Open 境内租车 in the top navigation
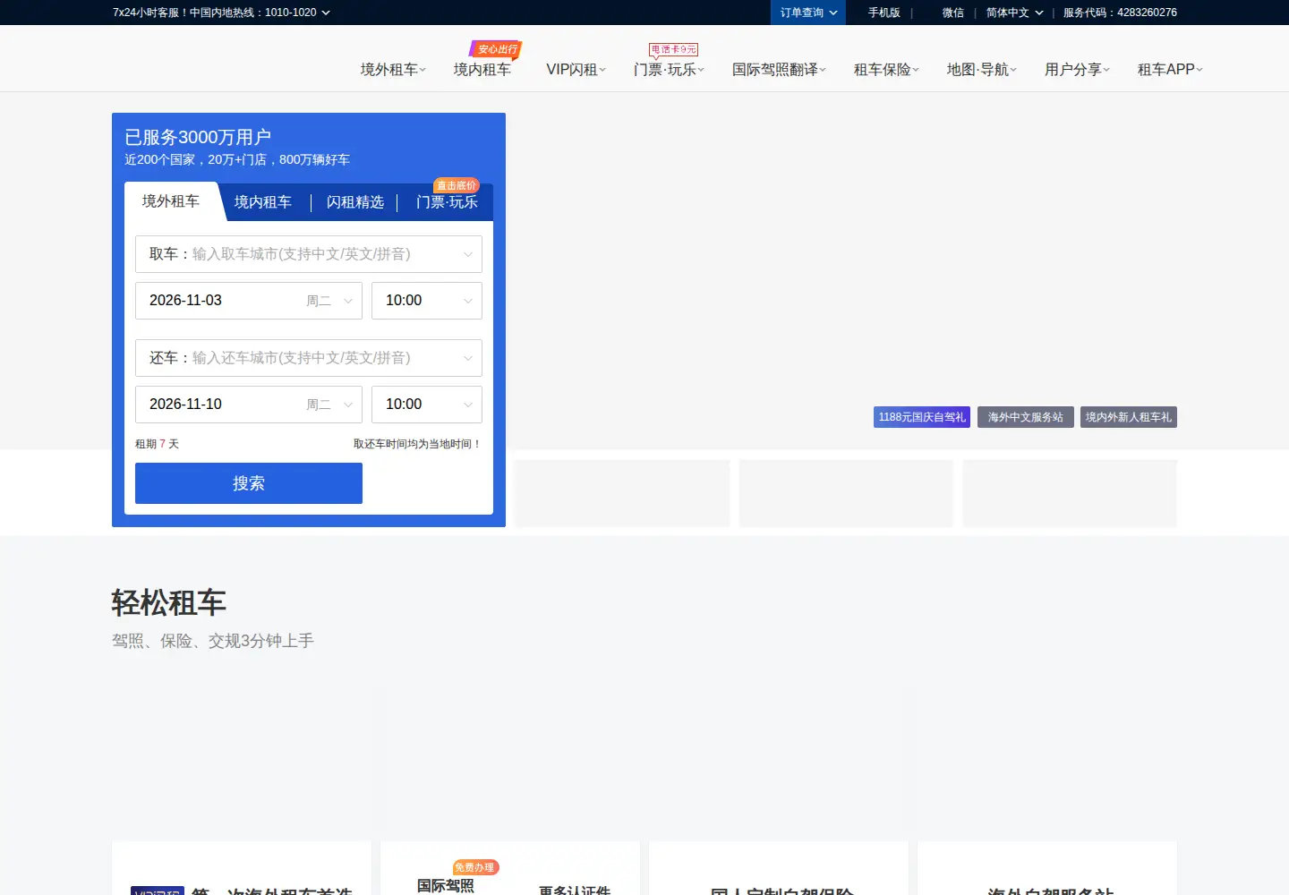1289x895 pixels. tap(482, 69)
